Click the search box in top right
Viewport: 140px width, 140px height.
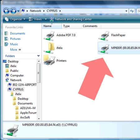[138, 11]
